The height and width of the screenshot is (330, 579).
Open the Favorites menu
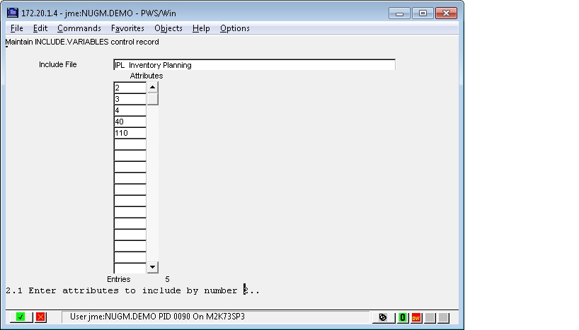127,28
